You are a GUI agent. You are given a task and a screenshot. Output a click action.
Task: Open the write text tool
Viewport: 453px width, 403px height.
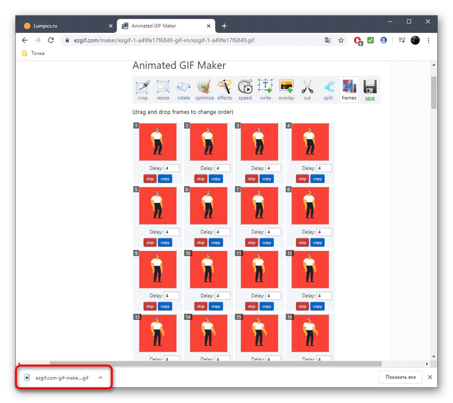click(266, 90)
